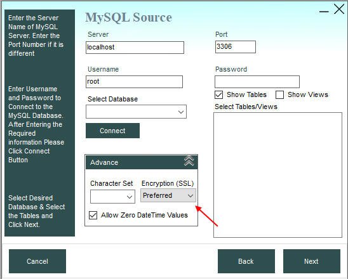Open the Character Set dropdown

point(112,197)
